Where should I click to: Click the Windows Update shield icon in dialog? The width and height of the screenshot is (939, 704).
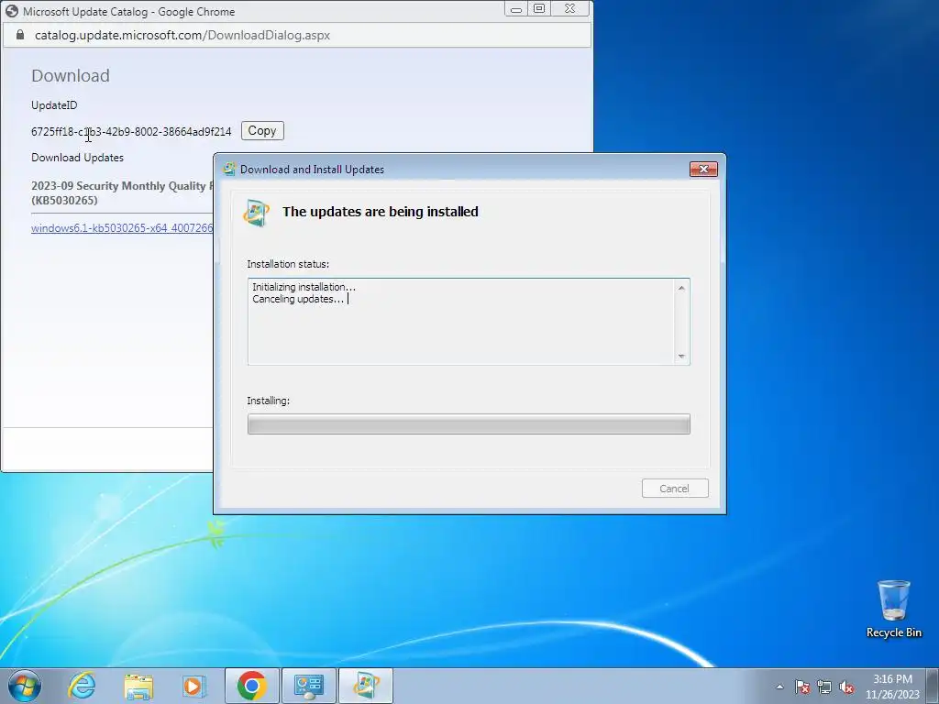pyautogui.click(x=257, y=213)
